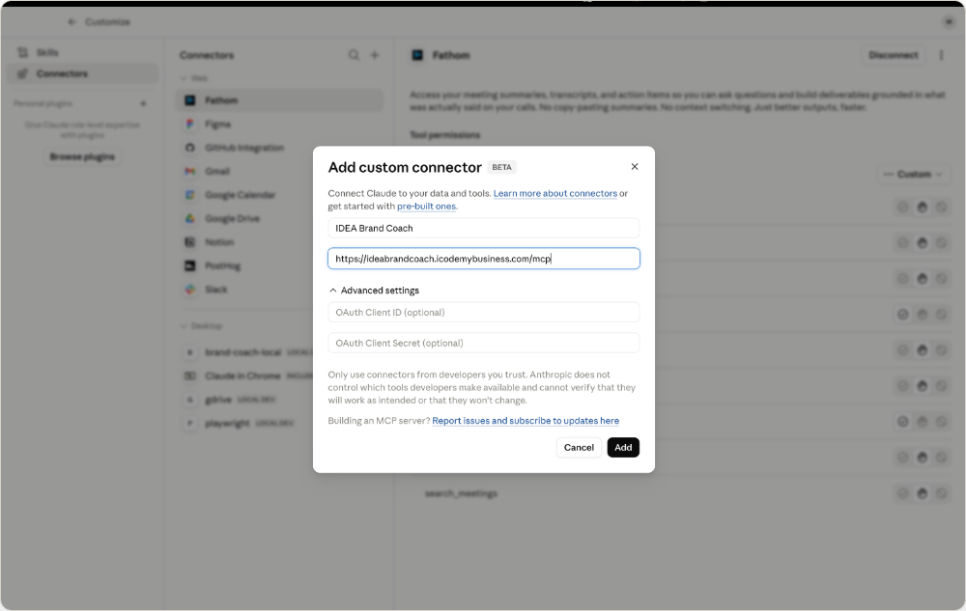The height and width of the screenshot is (611, 966).
Task: Click the icon at window's top-right corner
Action: click(x=949, y=22)
